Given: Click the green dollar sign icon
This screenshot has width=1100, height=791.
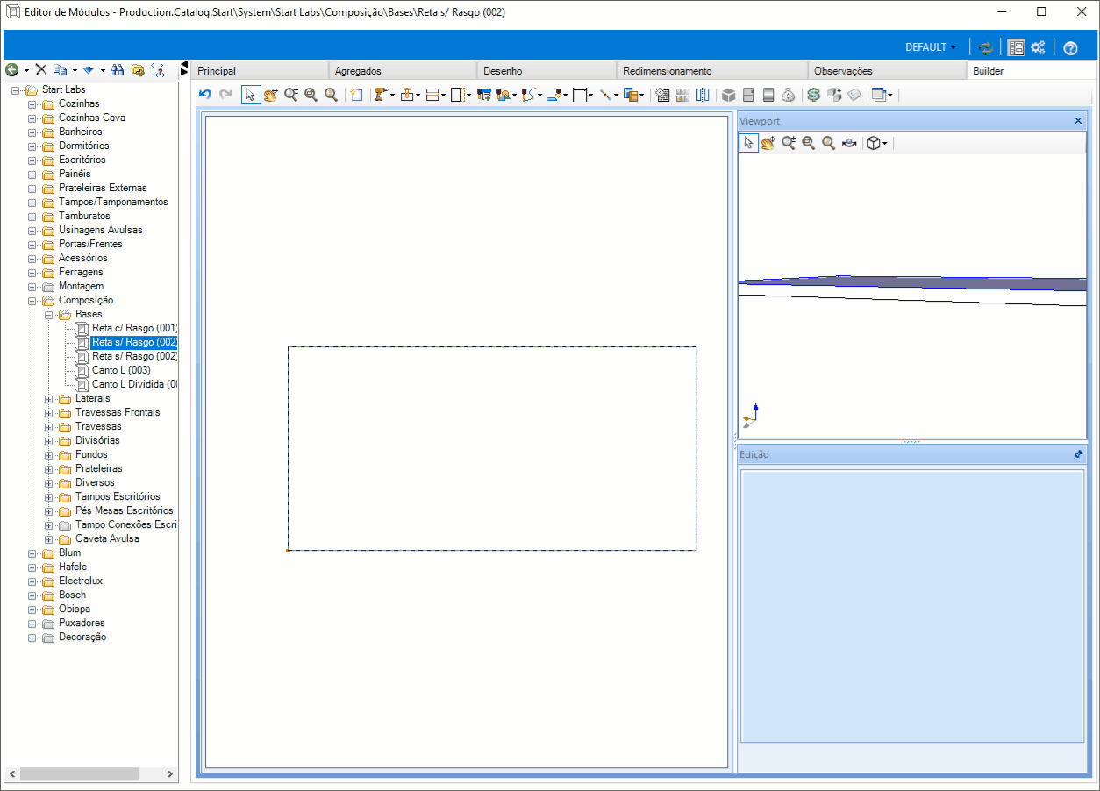Looking at the screenshot, I should pos(813,95).
